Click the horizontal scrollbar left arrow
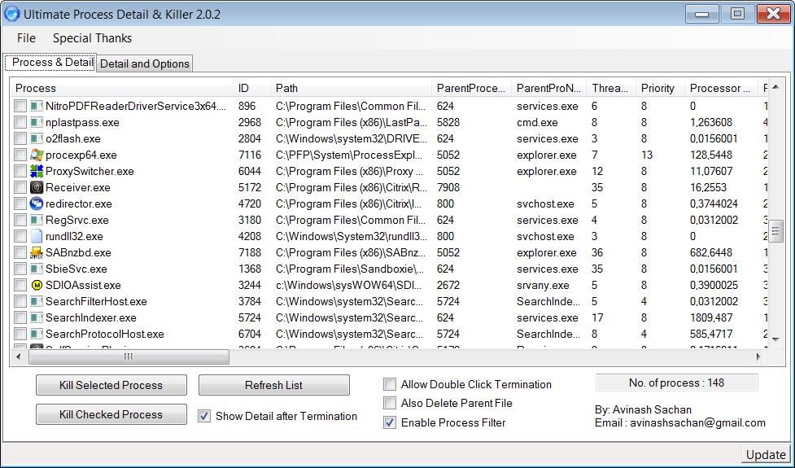The height and width of the screenshot is (468, 795). pos(19,357)
